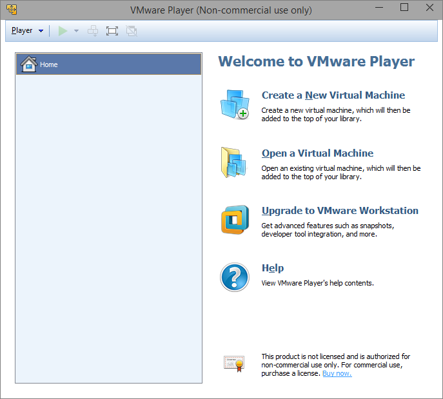Click the 'Get advanced features such as snapshots' text
The height and width of the screenshot is (399, 443).
coord(328,230)
